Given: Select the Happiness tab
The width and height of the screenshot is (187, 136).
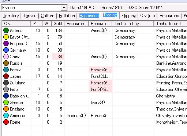Looking at the screenshot, I should pyautogui.click(x=89, y=16).
